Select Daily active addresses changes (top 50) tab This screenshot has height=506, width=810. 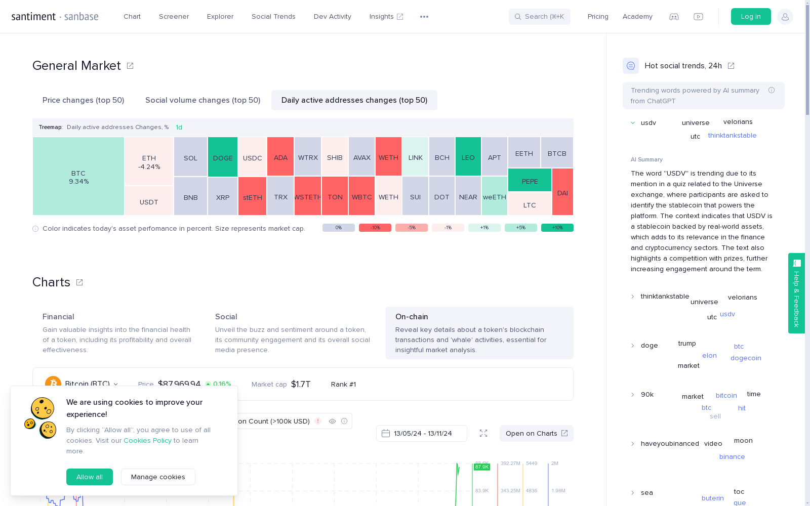coord(354,100)
